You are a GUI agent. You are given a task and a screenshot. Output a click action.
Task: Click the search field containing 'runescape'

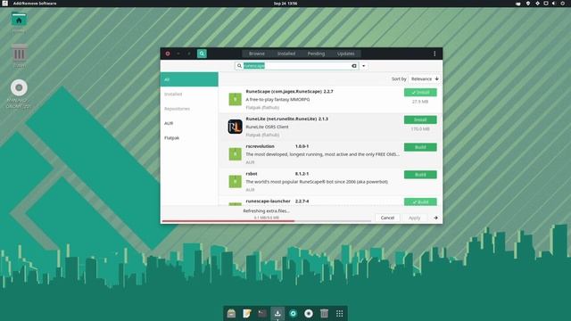pyautogui.click(x=297, y=66)
